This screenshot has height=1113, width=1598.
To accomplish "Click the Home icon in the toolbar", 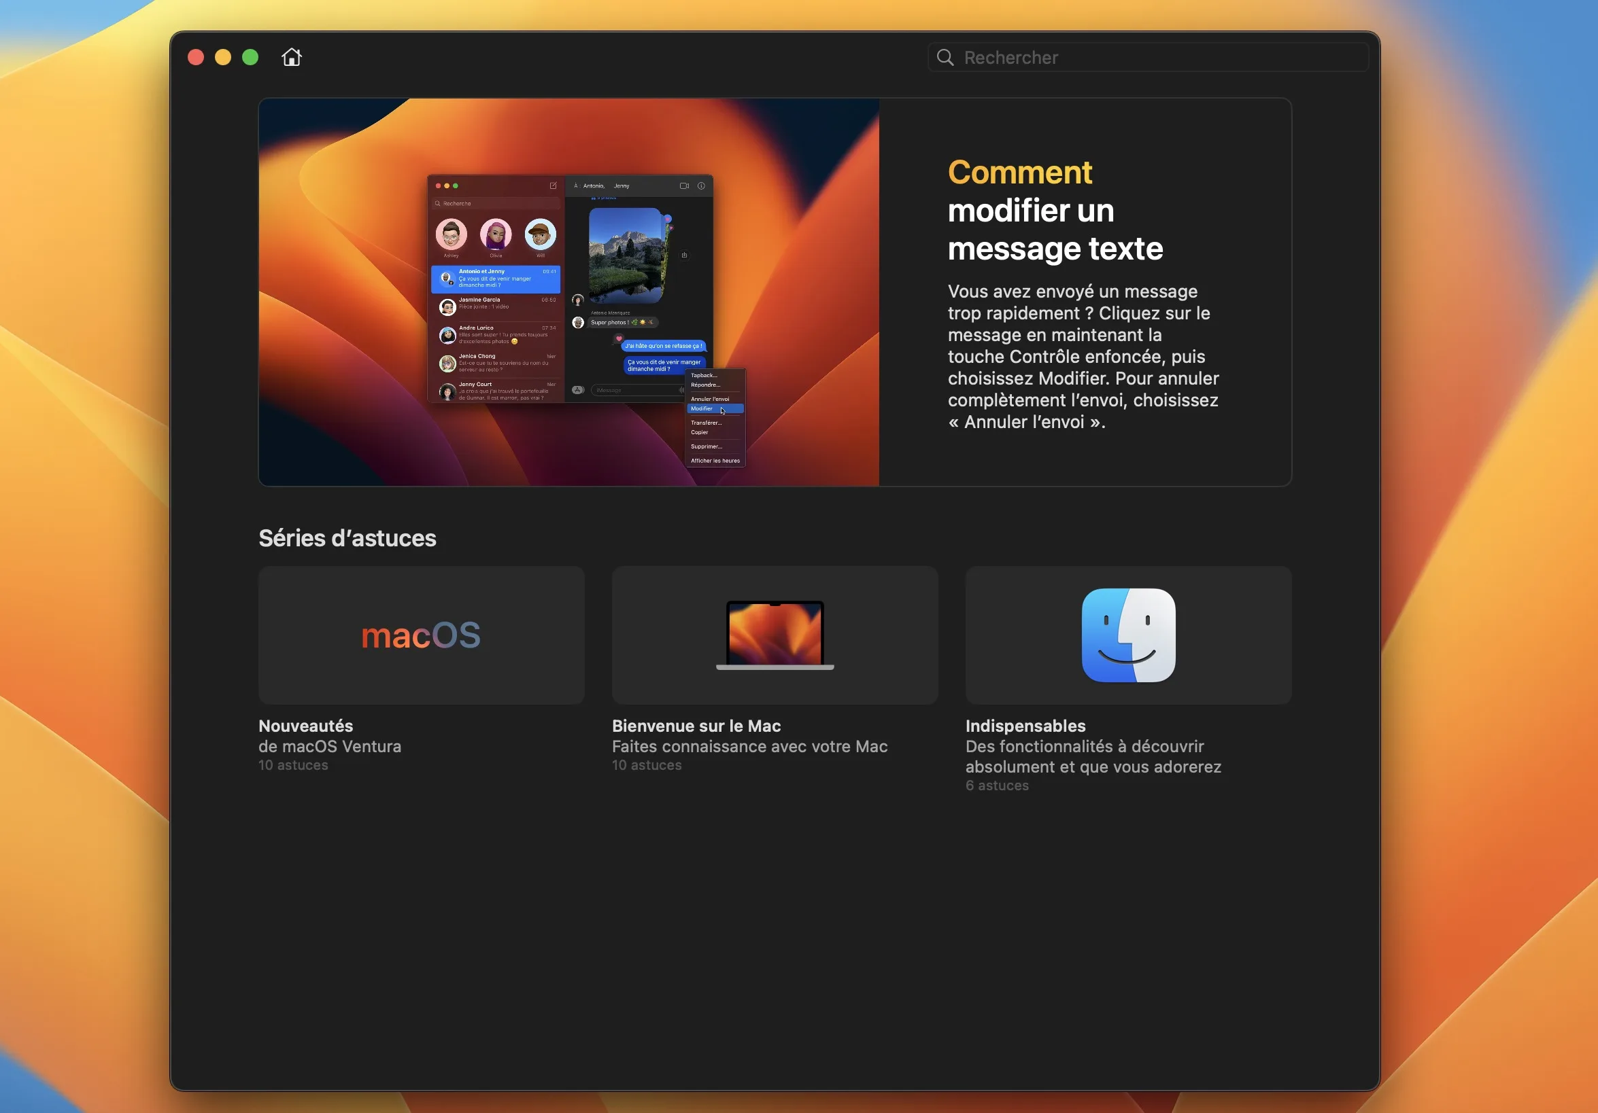I will [x=292, y=57].
